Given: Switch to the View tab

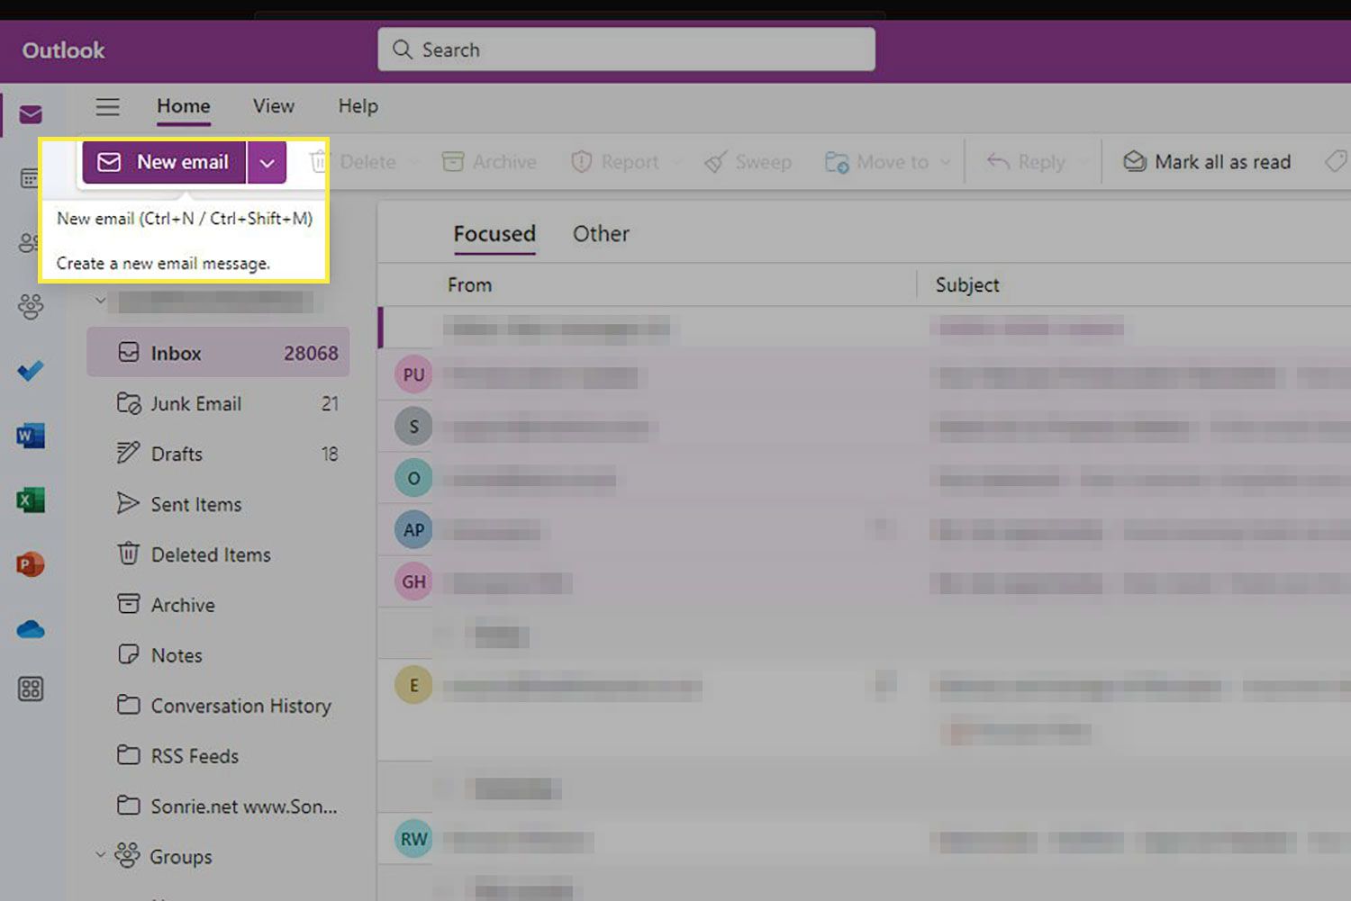Looking at the screenshot, I should [273, 106].
